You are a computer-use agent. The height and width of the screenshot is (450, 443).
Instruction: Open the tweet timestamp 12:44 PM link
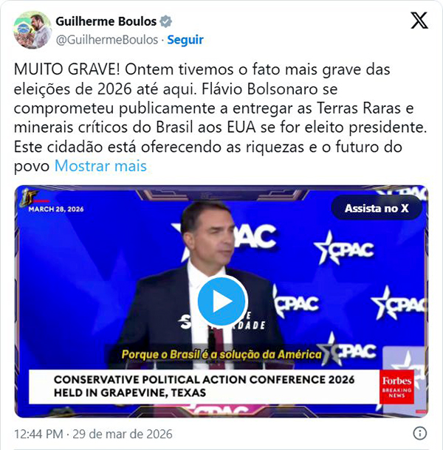coord(38,434)
